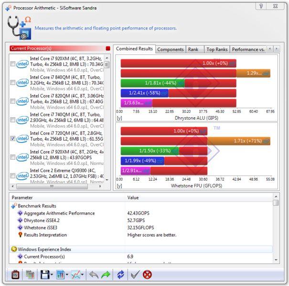The image size is (289, 286).
Task: Check the Core i7 740QM checkbox
Action: pos(12,120)
